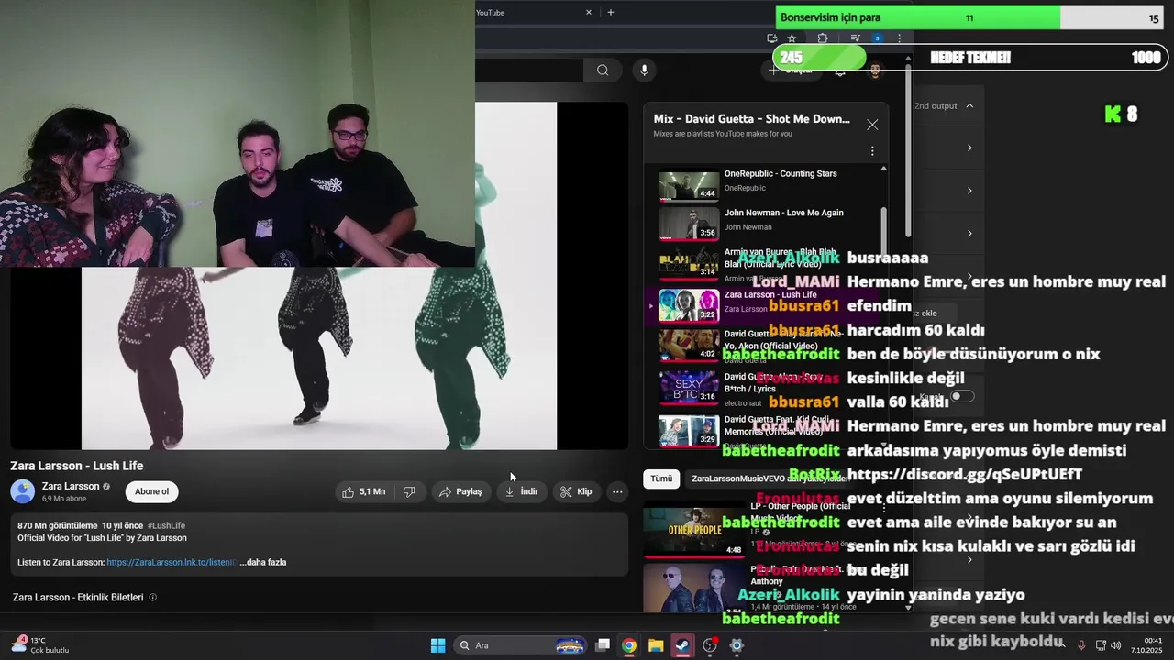Like the video with thumbs-up 5,1 Mn
This screenshot has width=1174, height=660.
click(364, 491)
